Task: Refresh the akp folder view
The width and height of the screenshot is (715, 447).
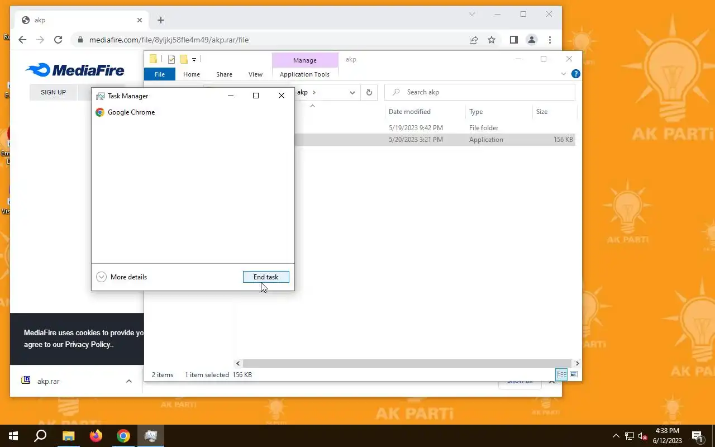Action: [x=369, y=92]
